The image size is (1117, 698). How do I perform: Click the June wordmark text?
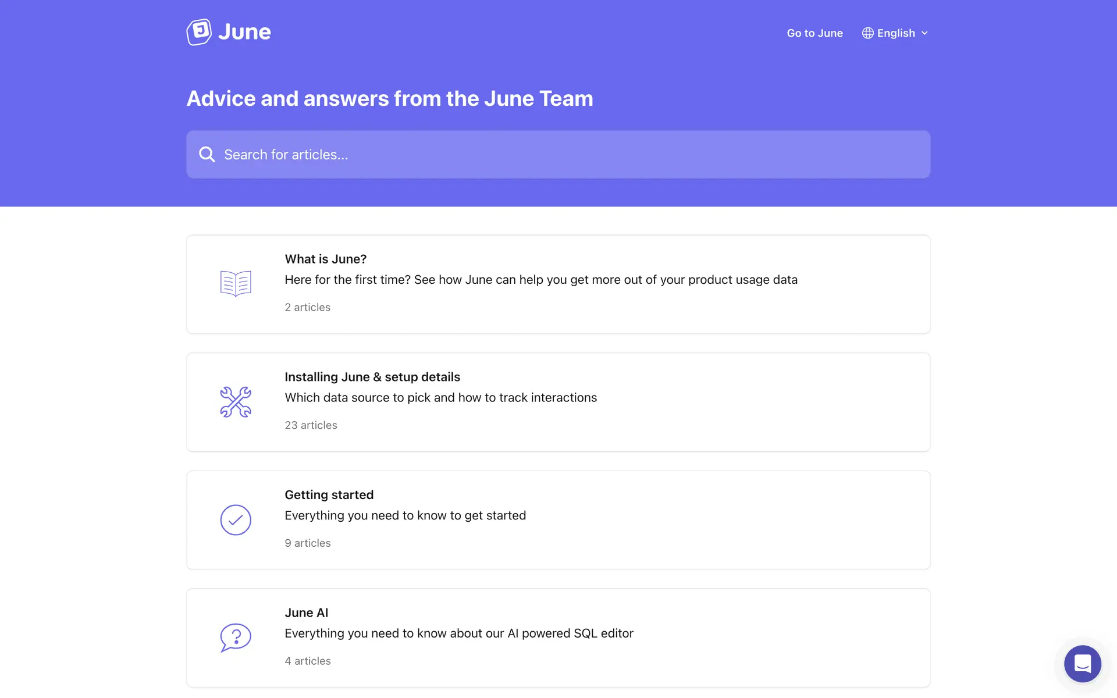point(244,32)
